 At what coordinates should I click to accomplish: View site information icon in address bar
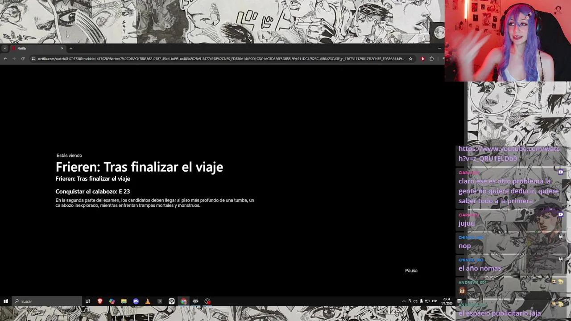click(x=33, y=58)
